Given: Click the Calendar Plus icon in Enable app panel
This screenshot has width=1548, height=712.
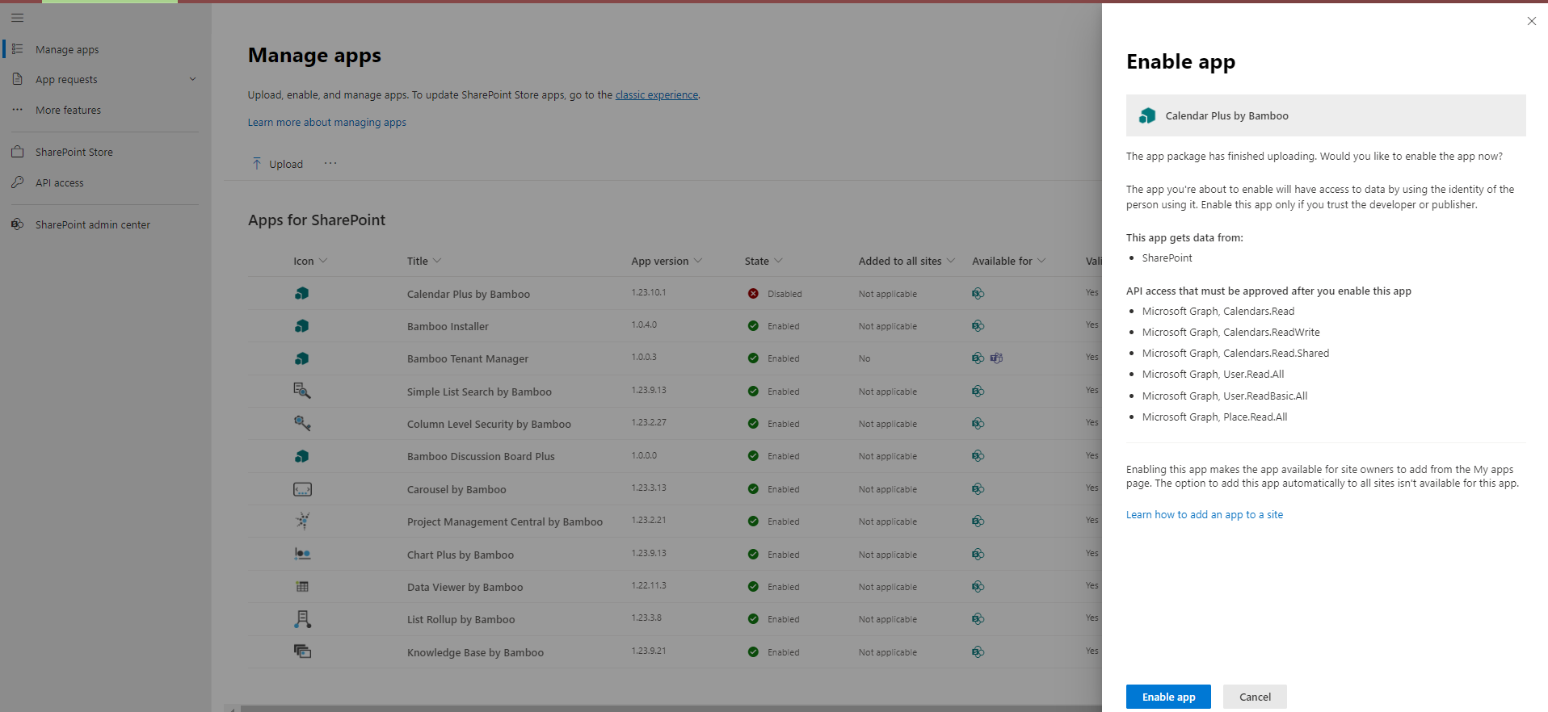Looking at the screenshot, I should (1147, 115).
